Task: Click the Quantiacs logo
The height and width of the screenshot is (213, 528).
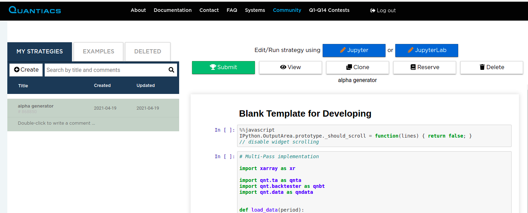Action: pyautogui.click(x=35, y=10)
